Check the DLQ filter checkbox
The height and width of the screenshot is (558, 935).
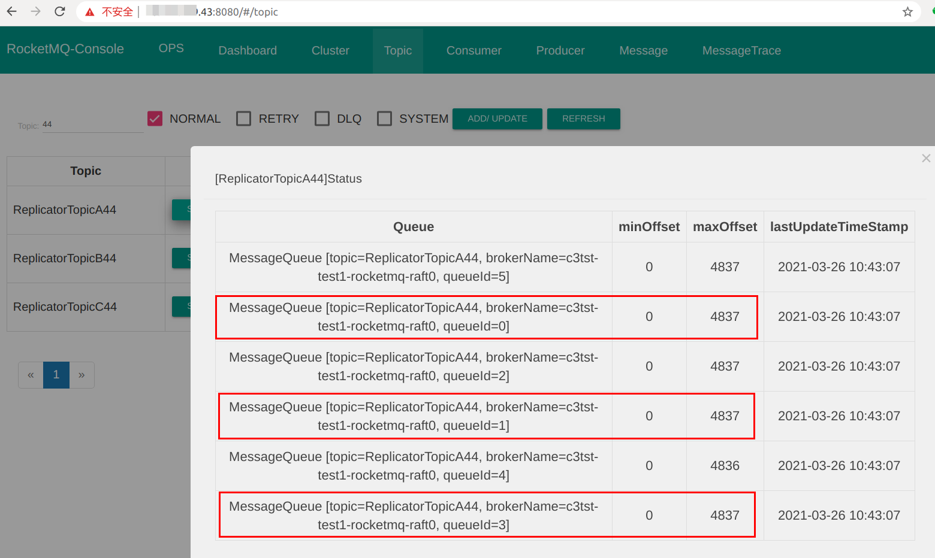point(322,118)
